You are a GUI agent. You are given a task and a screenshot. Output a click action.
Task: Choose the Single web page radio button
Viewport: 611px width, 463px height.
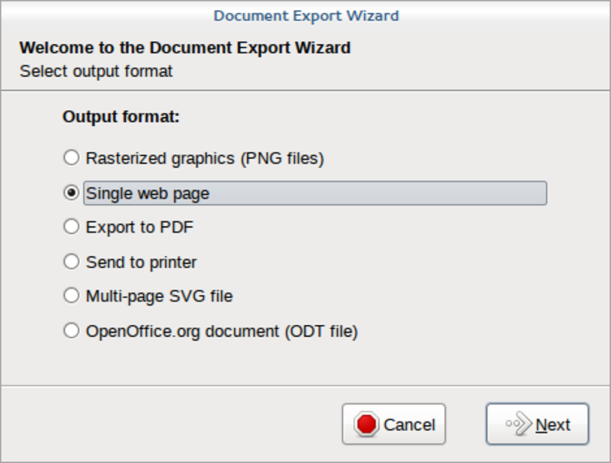click(x=71, y=193)
